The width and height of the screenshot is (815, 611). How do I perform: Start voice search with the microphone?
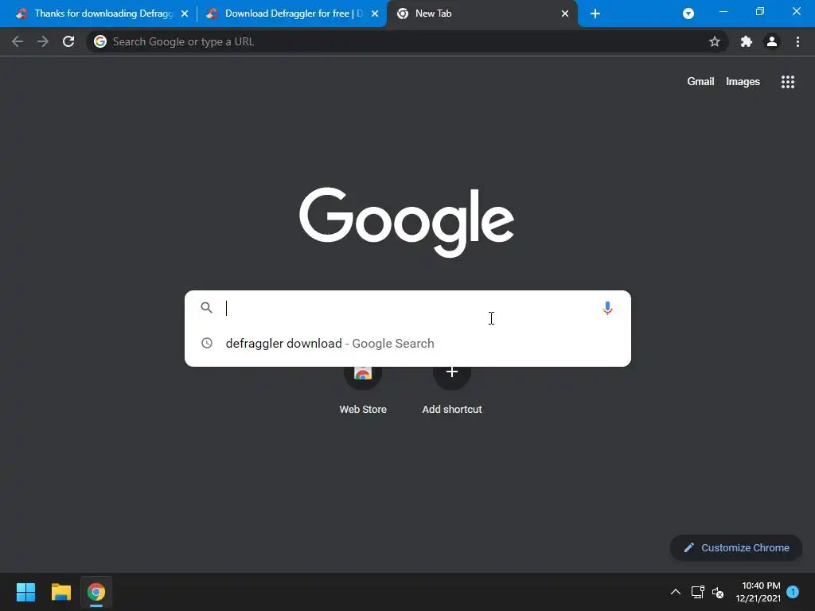coord(607,308)
